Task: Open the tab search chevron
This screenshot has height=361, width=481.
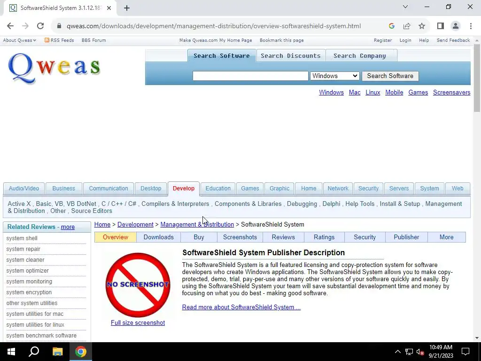Action: tap(405, 7)
